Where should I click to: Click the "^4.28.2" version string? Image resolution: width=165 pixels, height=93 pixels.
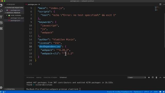(63, 50)
